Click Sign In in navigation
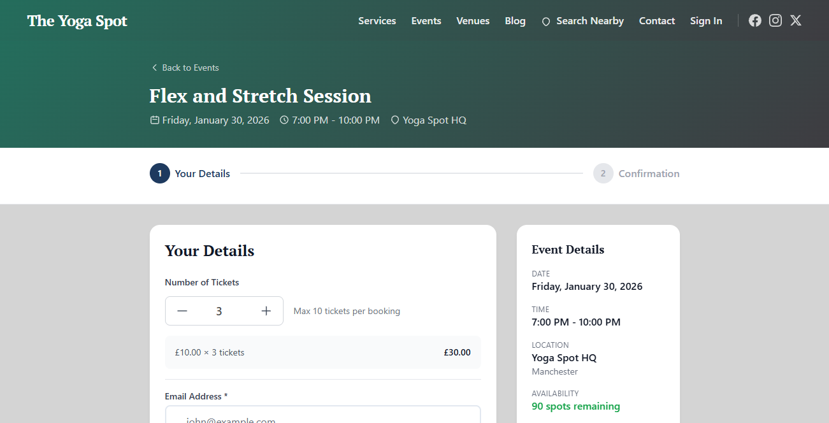 click(x=706, y=21)
